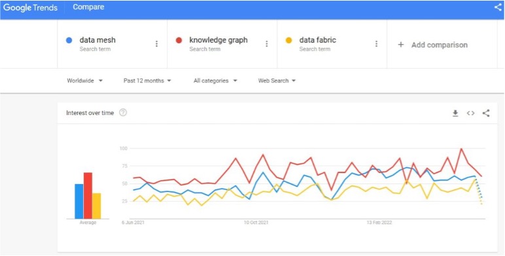
Task: Download the Interest over time chart data
Action: pos(455,113)
